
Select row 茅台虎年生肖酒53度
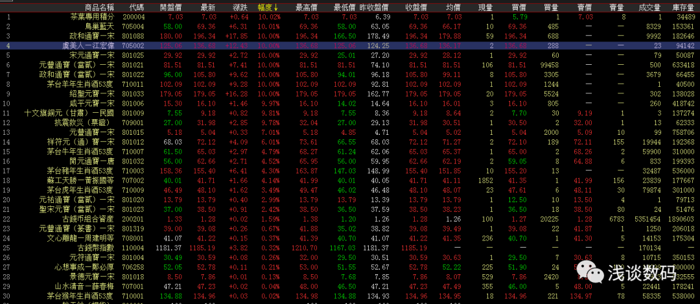350,189
